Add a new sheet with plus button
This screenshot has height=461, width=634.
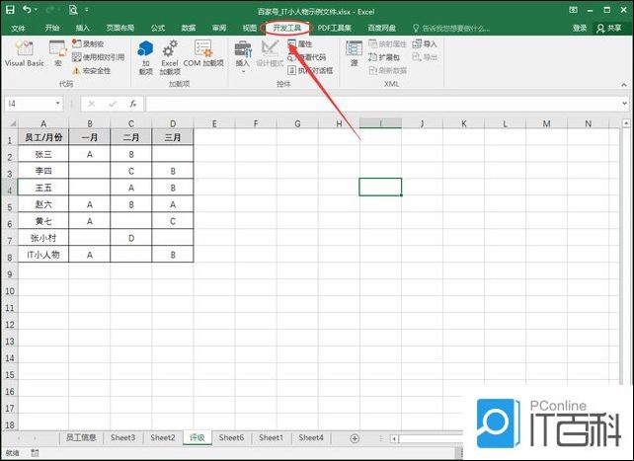pyautogui.click(x=355, y=438)
